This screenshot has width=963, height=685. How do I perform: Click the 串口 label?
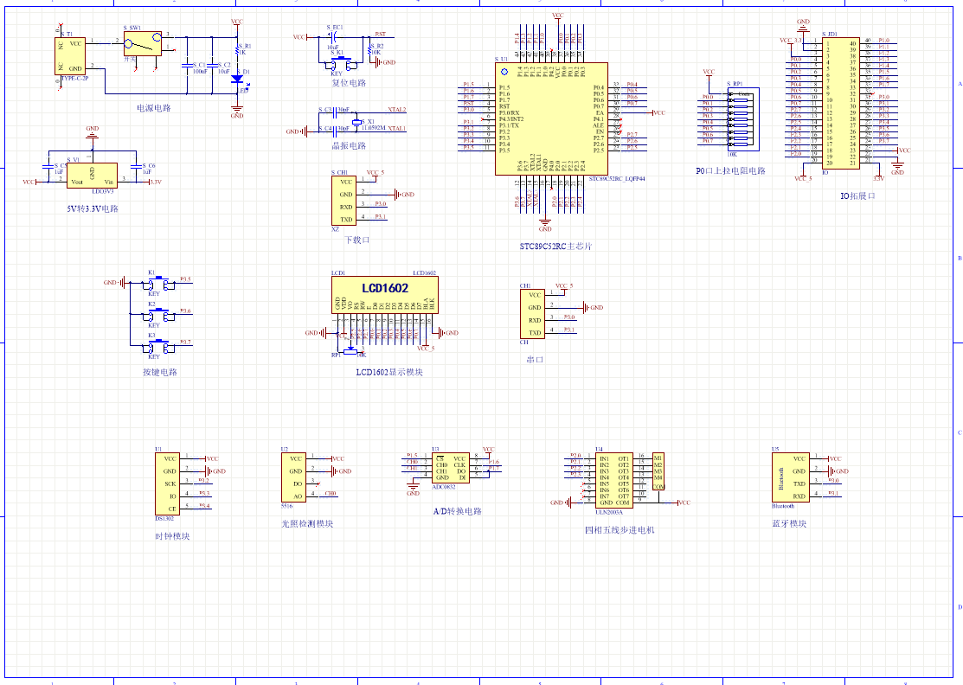pyautogui.click(x=535, y=360)
